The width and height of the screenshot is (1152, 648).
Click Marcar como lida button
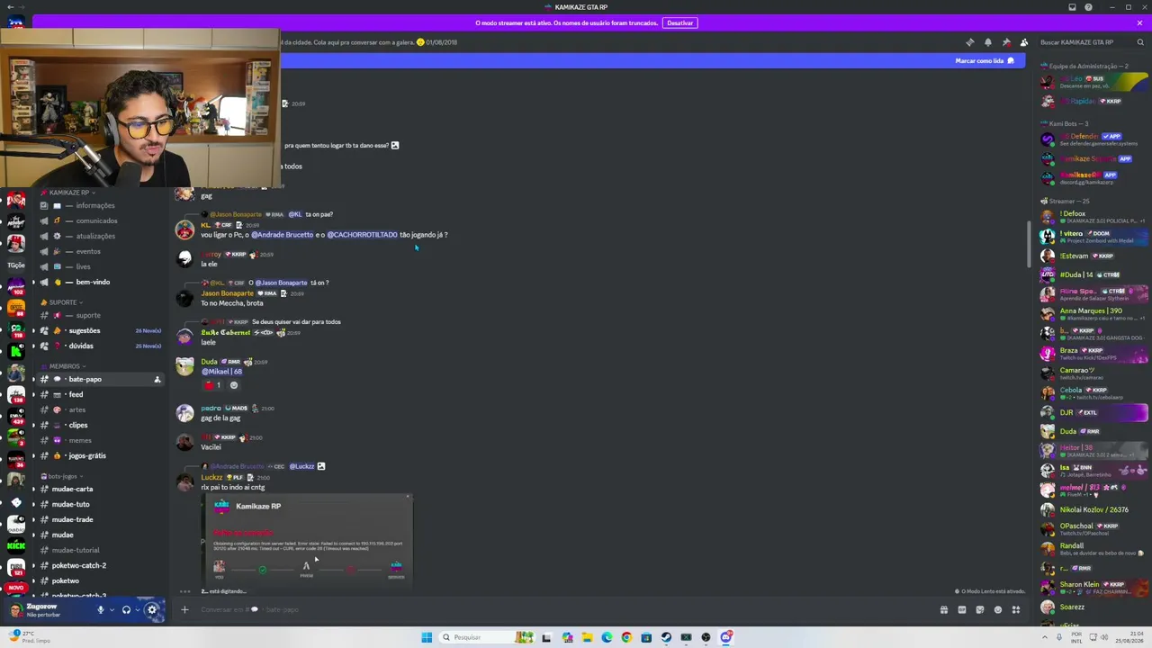click(985, 60)
